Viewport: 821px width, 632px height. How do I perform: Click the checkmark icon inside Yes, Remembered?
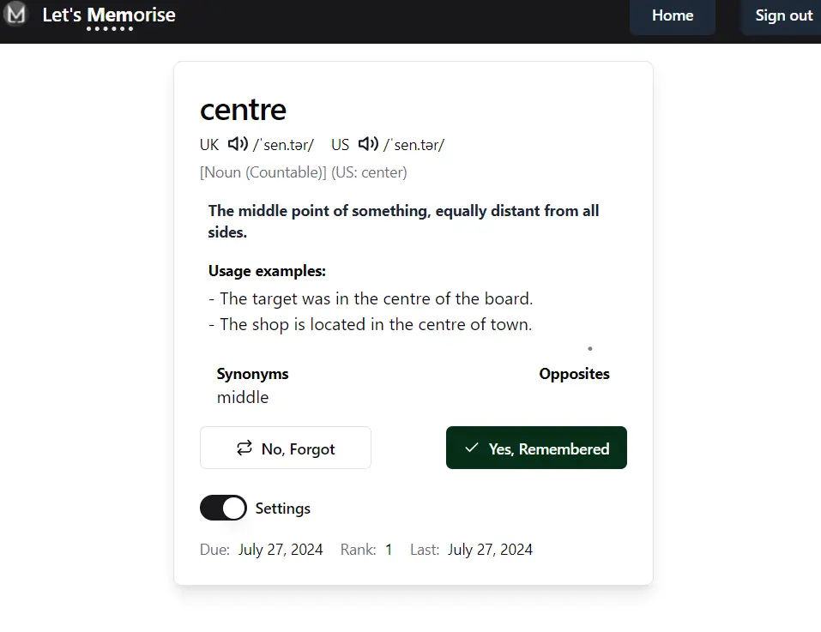tap(471, 447)
